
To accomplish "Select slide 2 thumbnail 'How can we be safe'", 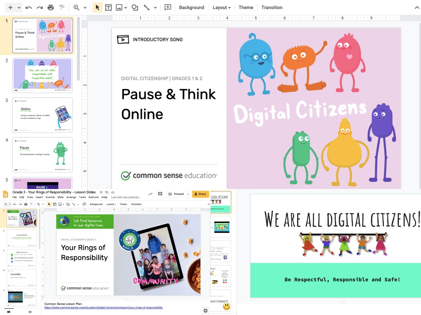I will (42, 75).
